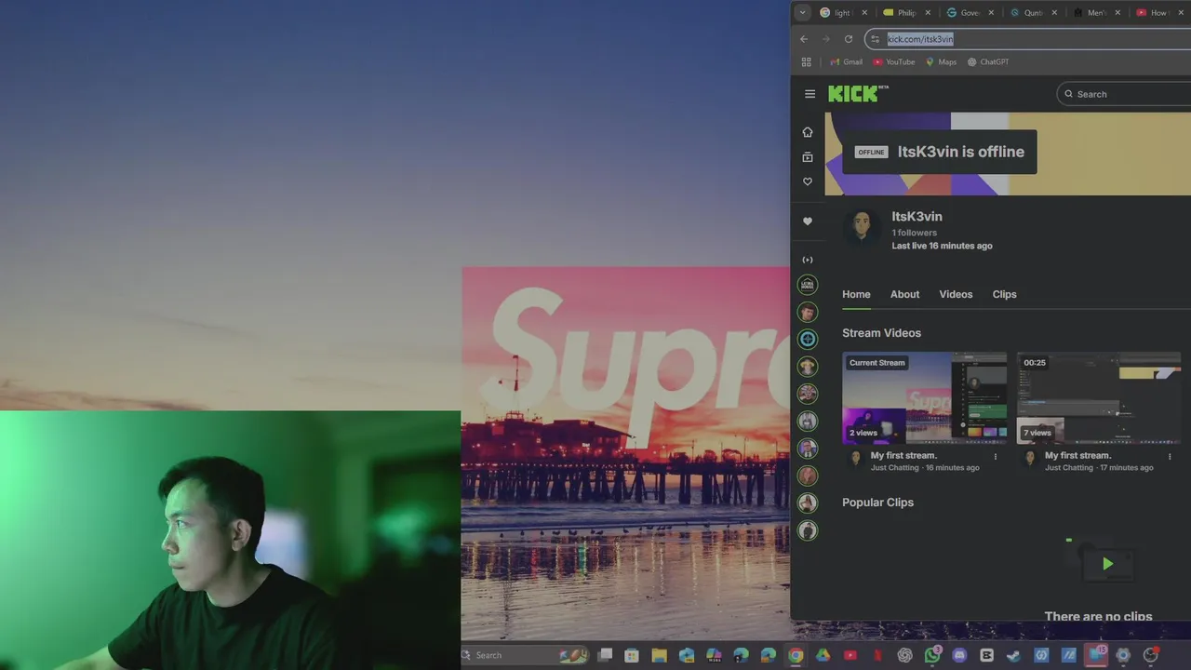Screen dimensions: 1191x670
Task: Switch to the Clips tab
Action: (1004, 294)
